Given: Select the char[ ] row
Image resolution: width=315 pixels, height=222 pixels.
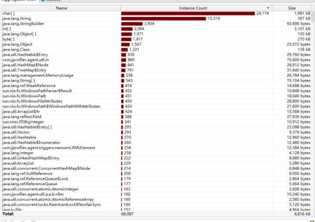Looking at the screenshot, I should coord(157,14).
